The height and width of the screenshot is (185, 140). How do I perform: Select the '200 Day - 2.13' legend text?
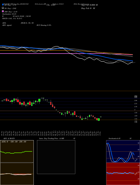[11, 12]
